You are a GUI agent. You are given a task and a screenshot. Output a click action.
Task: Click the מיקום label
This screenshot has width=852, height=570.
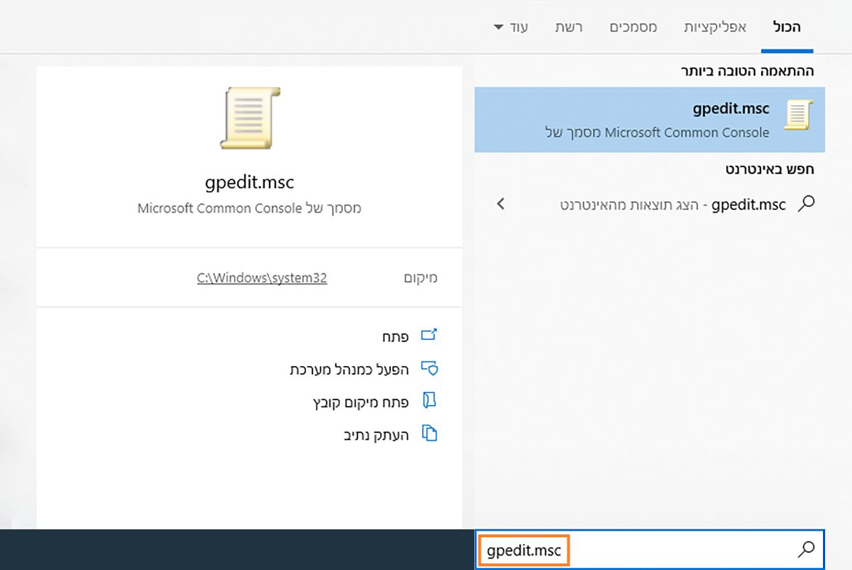pyautogui.click(x=421, y=277)
